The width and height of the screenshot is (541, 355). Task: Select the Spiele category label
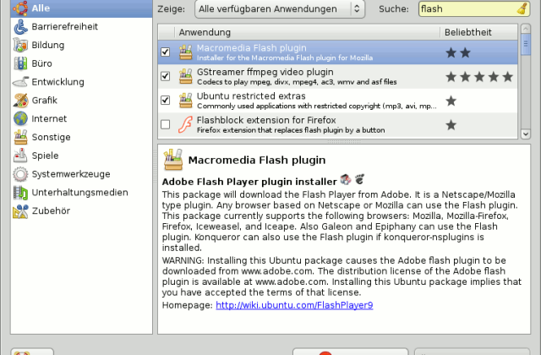(x=45, y=156)
